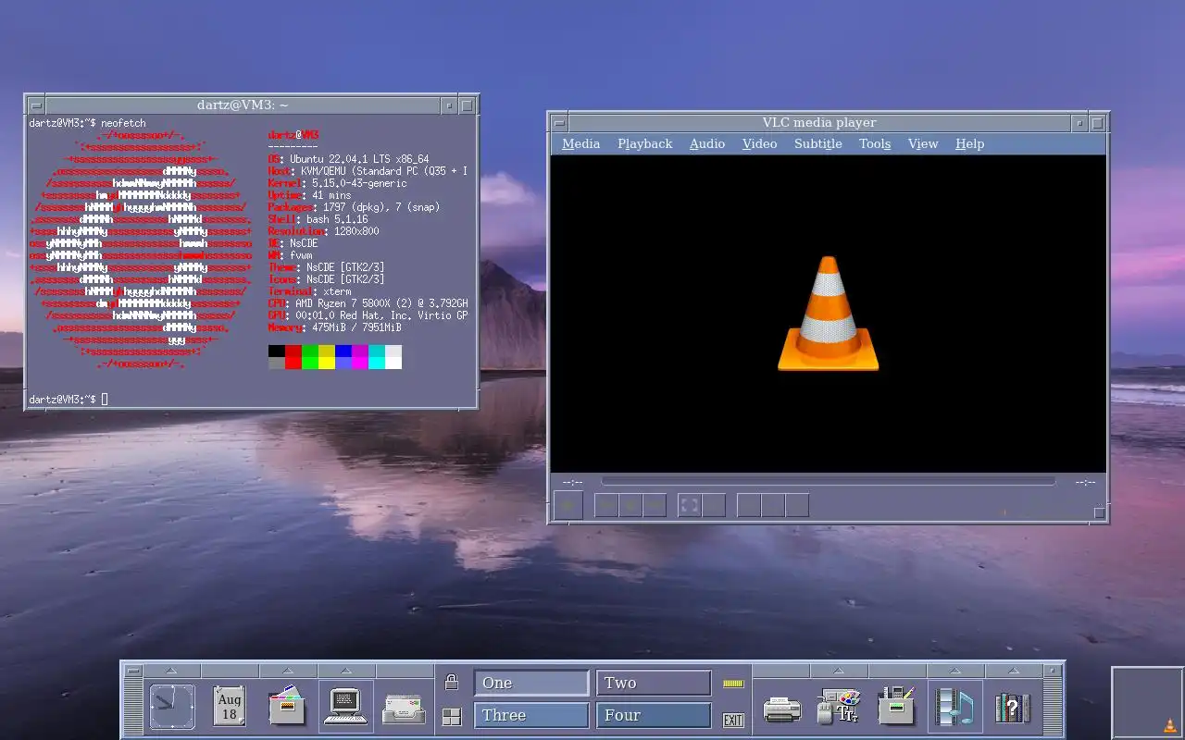This screenshot has width=1185, height=740.
Task: Open the workspace manager grid icon
Action: click(452, 717)
